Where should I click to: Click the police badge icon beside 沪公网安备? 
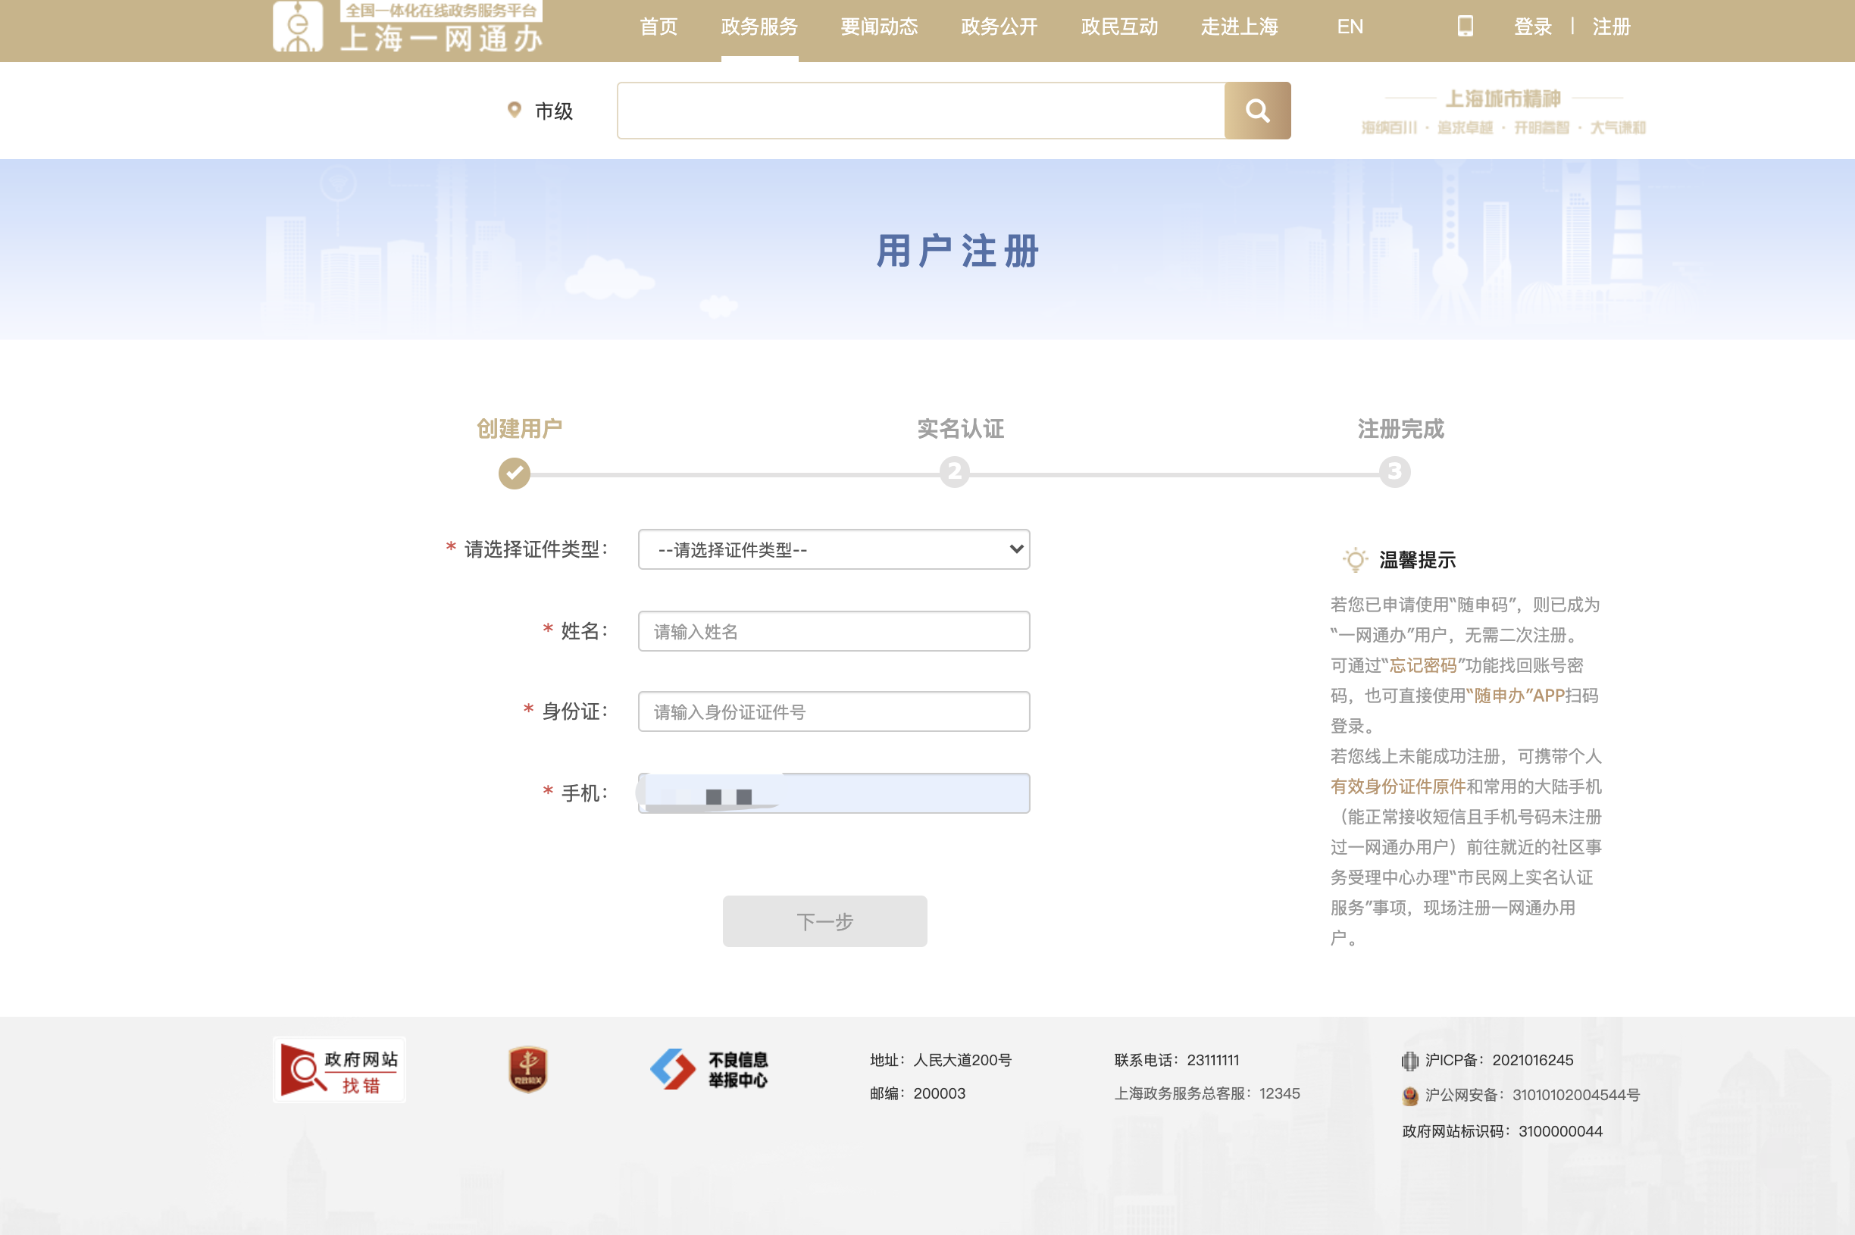click(1410, 1096)
